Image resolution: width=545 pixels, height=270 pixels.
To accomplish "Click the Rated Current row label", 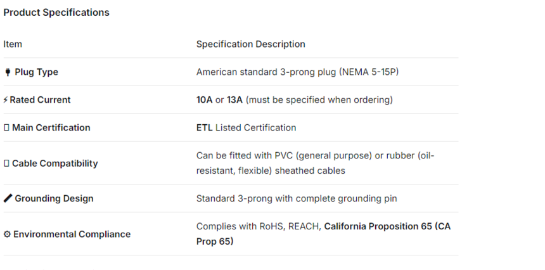I will pos(40,100).
